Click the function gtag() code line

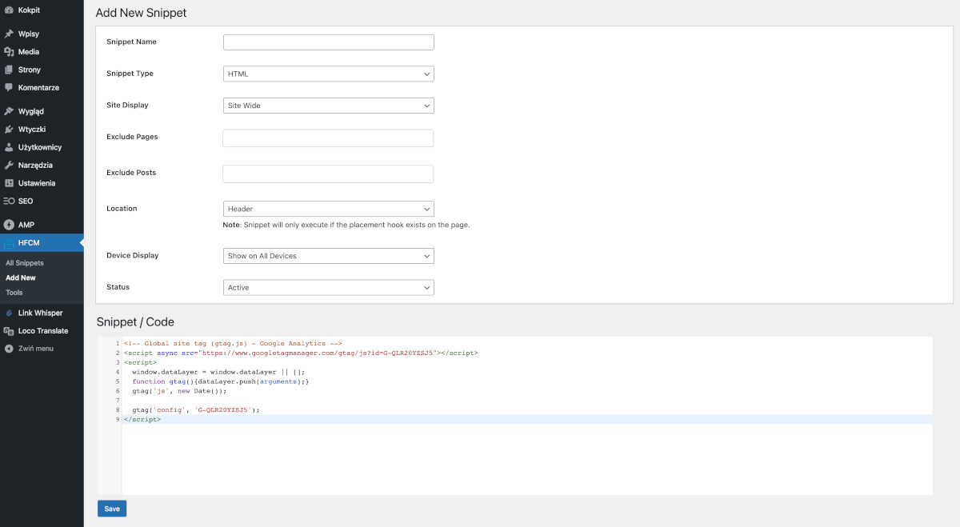click(x=221, y=381)
